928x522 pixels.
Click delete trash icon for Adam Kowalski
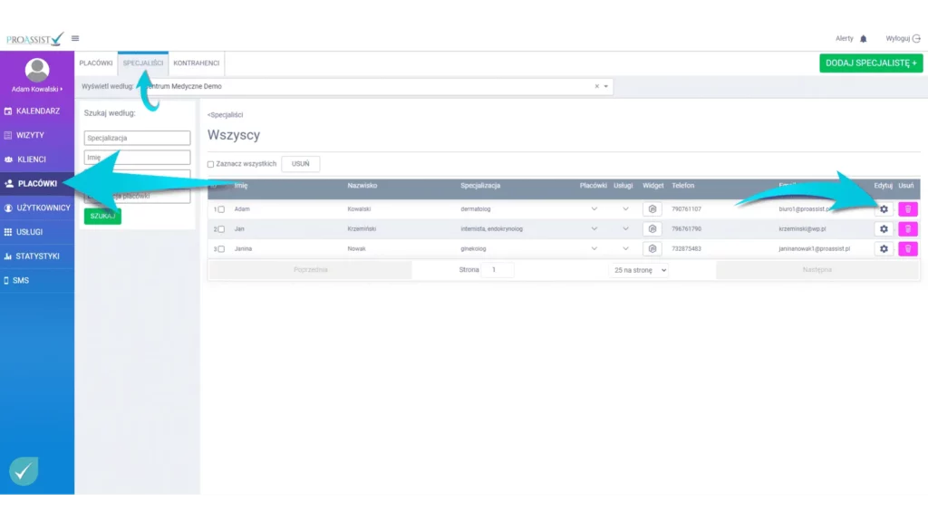coord(908,209)
